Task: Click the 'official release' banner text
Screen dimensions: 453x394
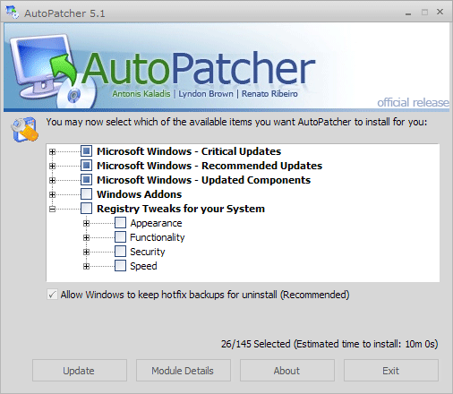Action: coord(413,102)
